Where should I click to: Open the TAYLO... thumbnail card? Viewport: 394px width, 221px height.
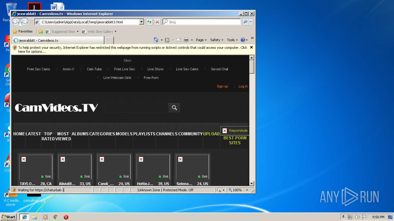(x=36, y=169)
